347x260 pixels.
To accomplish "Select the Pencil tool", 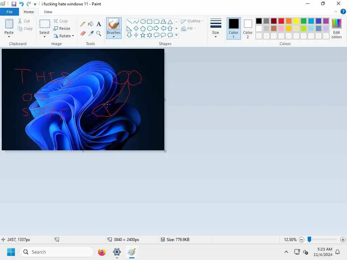I will click(x=83, y=24).
